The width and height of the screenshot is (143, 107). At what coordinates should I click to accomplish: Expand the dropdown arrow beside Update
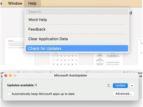tap(132, 85)
